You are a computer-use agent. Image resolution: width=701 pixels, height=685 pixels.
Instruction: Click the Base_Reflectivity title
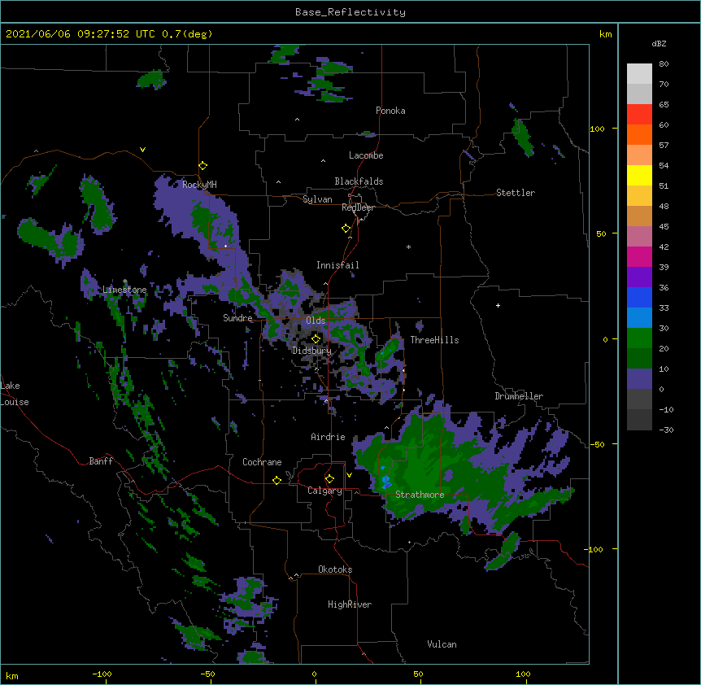[x=350, y=12]
